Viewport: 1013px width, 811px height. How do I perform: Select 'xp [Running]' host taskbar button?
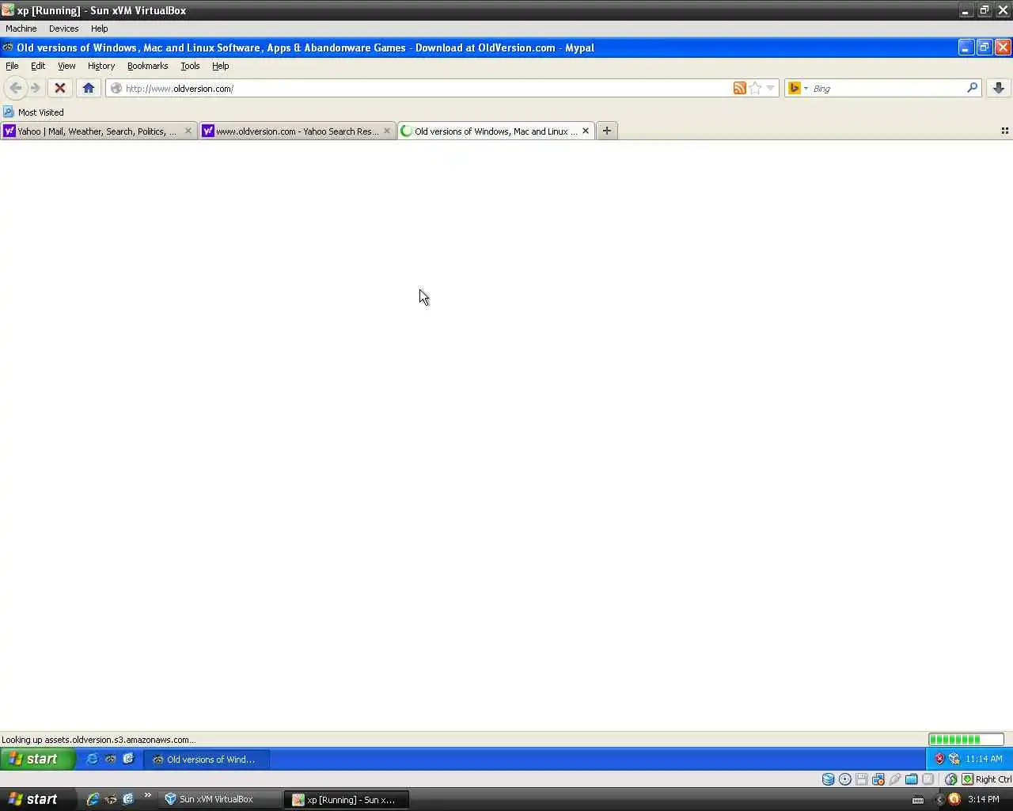pyautogui.click(x=347, y=799)
